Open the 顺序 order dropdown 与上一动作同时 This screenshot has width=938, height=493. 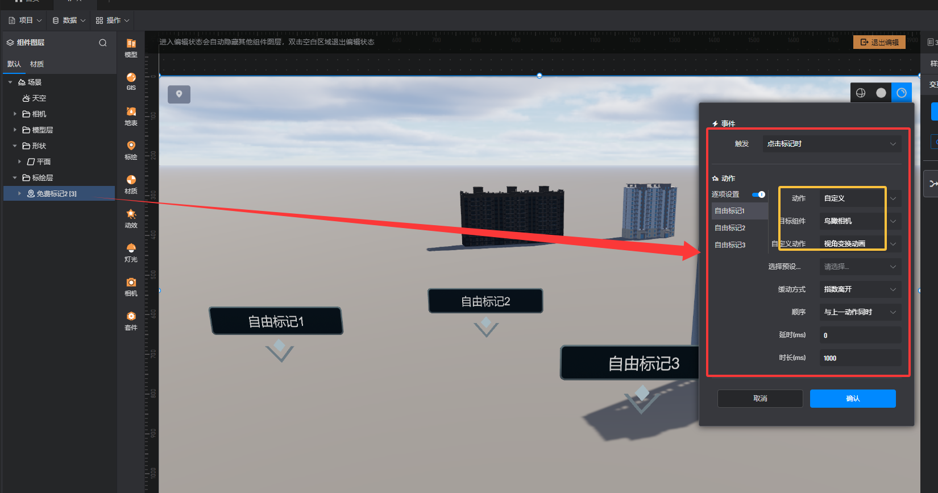pyautogui.click(x=860, y=312)
